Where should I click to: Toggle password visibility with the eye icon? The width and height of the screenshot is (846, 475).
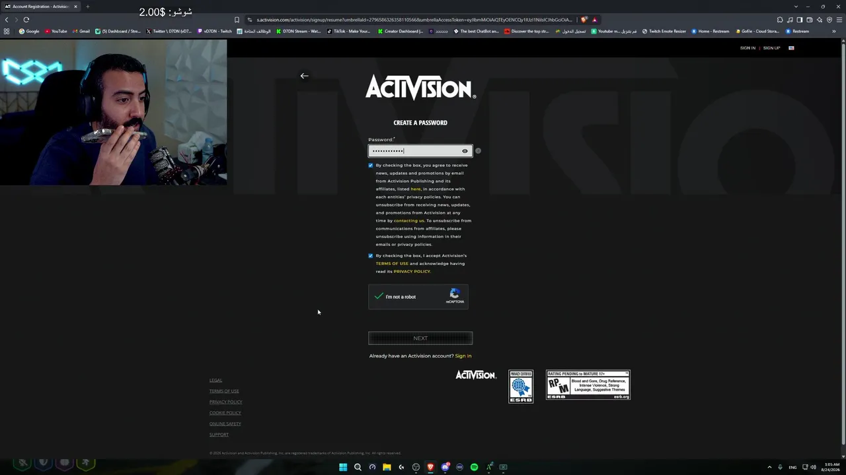pos(465,151)
